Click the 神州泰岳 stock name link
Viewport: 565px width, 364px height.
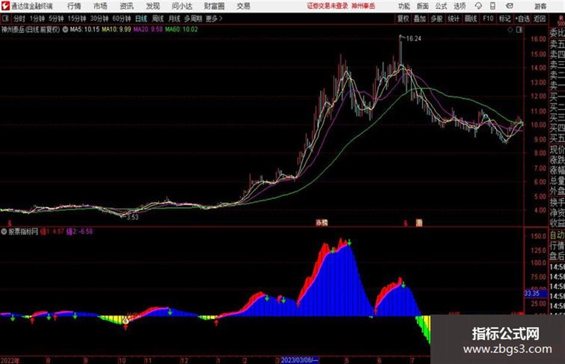click(x=364, y=6)
